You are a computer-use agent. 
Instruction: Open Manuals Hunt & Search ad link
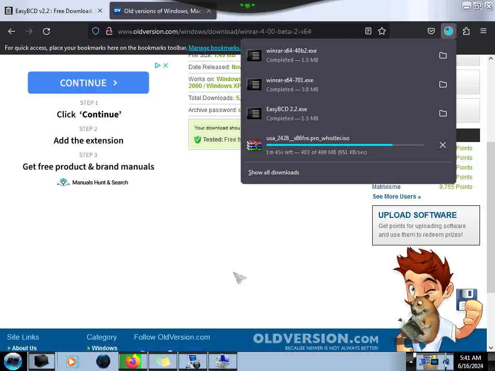[92, 182]
